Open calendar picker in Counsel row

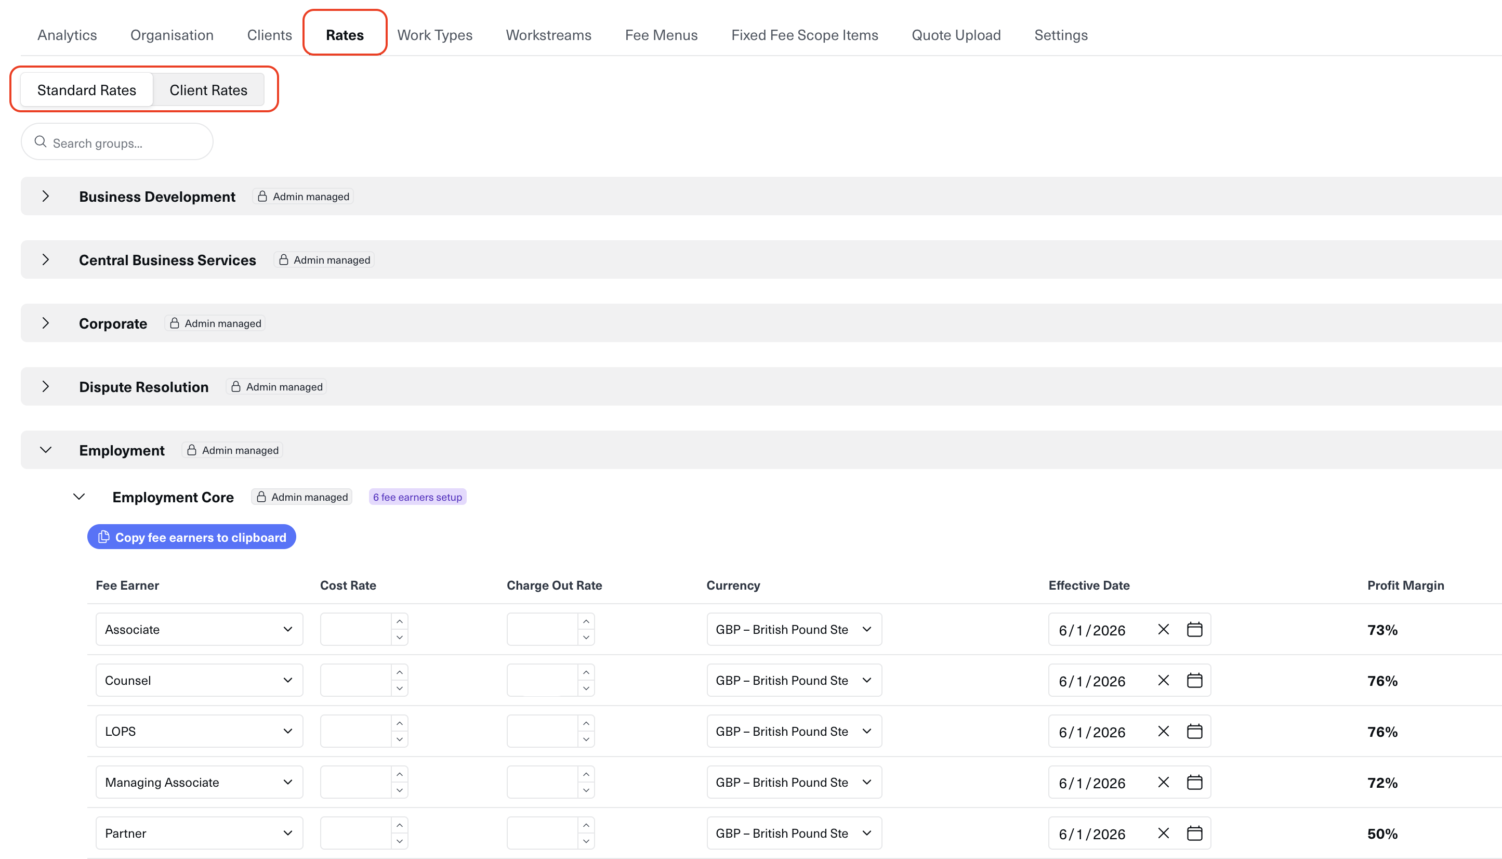[1194, 680]
